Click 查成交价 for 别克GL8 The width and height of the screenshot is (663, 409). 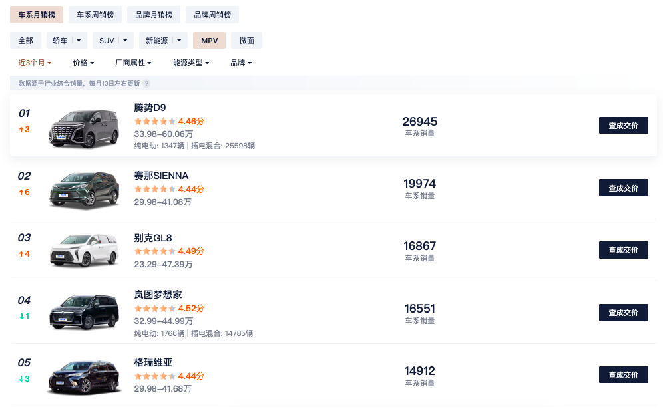click(x=623, y=250)
